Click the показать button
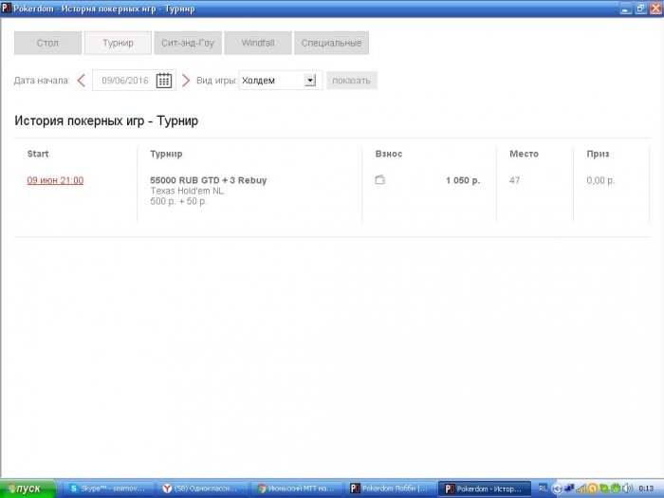Screen dimensions: 664x498 (352, 81)
